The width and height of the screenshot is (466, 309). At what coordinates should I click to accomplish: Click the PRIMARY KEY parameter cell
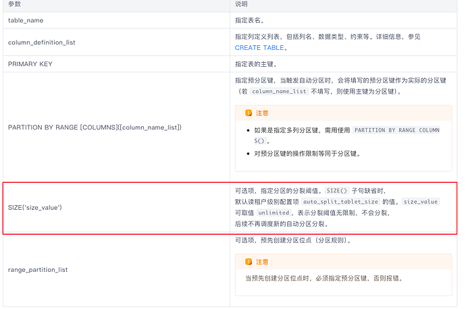point(116,64)
